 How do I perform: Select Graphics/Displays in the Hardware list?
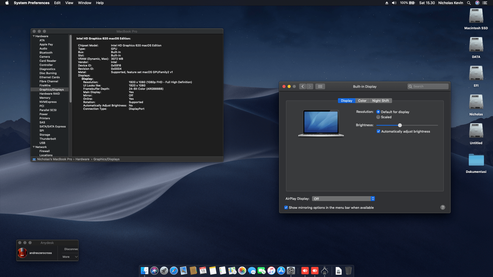[51, 89]
